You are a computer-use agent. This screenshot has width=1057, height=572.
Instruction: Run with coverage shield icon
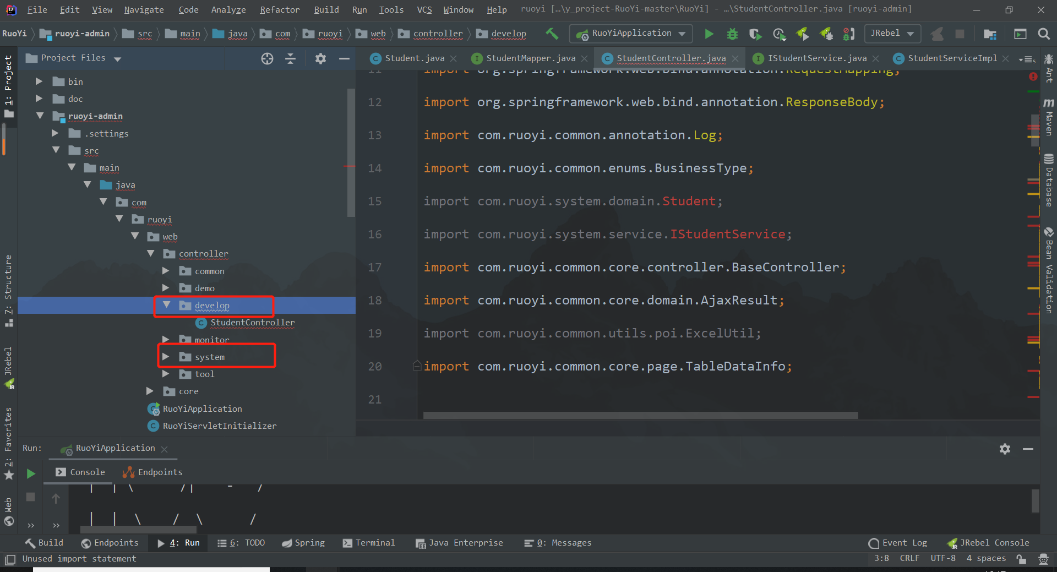tap(755, 34)
